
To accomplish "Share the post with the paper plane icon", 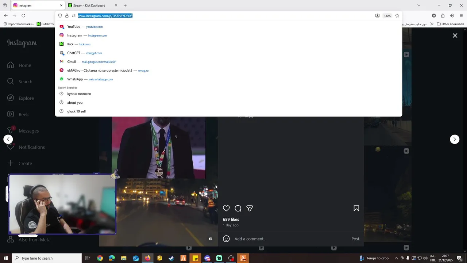I will click(250, 208).
